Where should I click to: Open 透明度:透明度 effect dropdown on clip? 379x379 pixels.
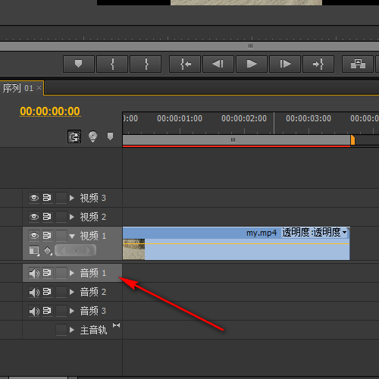click(x=315, y=232)
